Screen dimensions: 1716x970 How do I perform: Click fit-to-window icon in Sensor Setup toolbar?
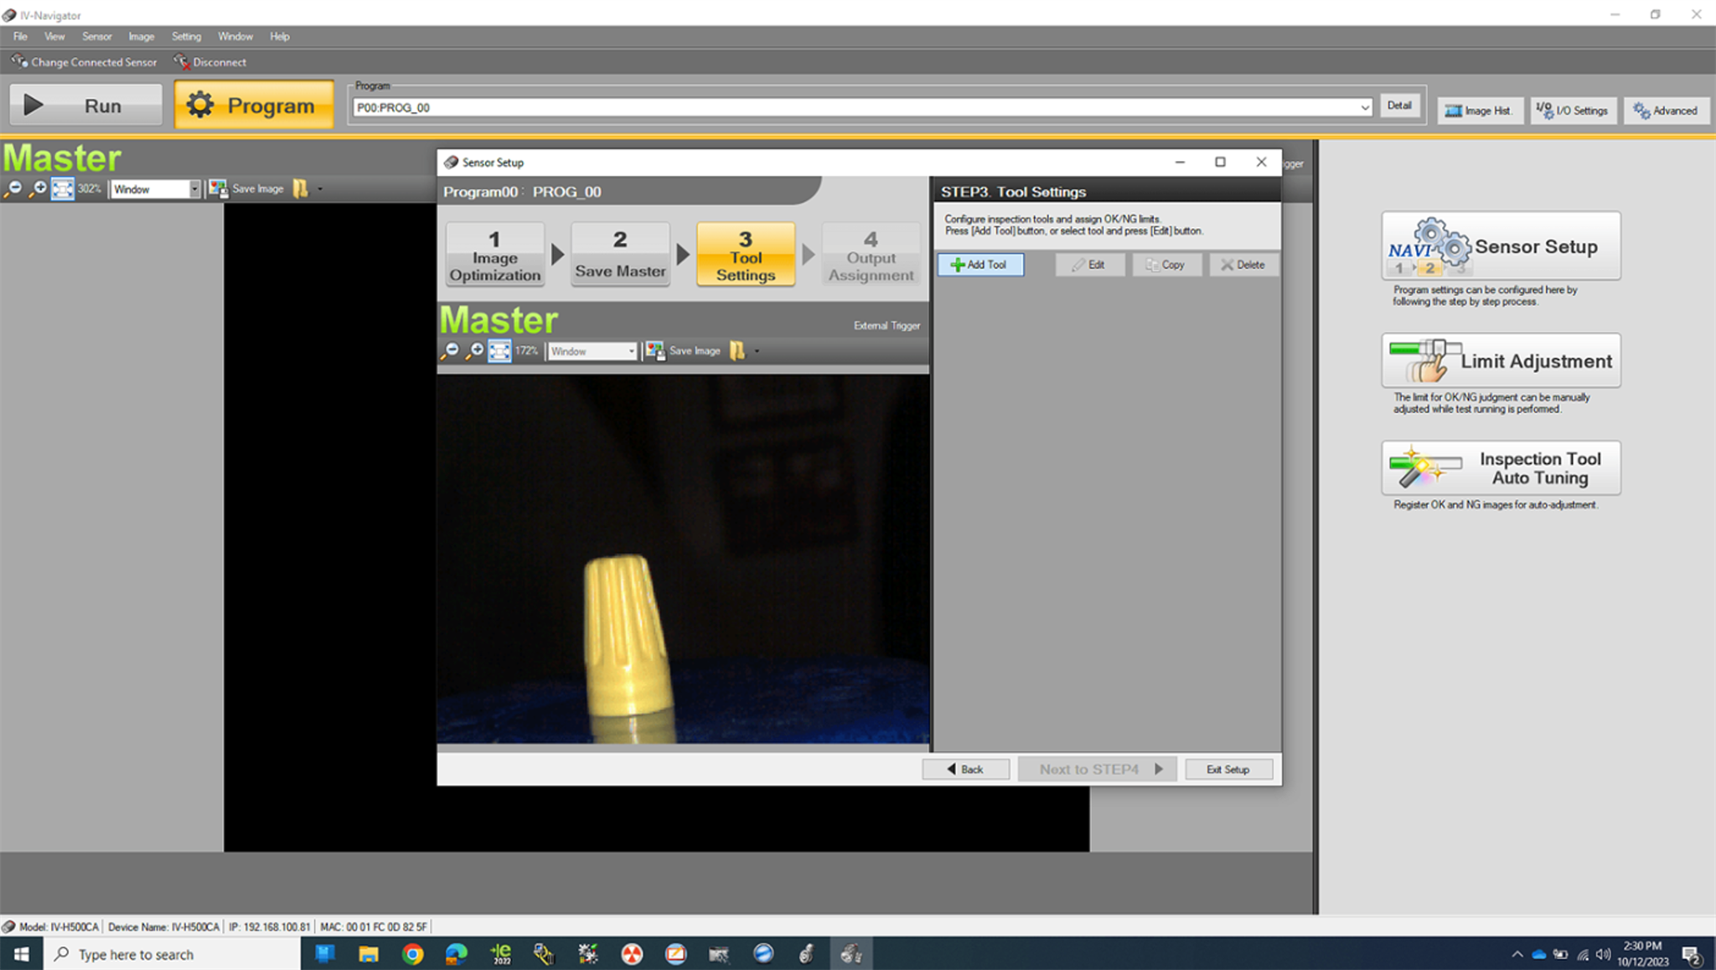[x=499, y=351]
